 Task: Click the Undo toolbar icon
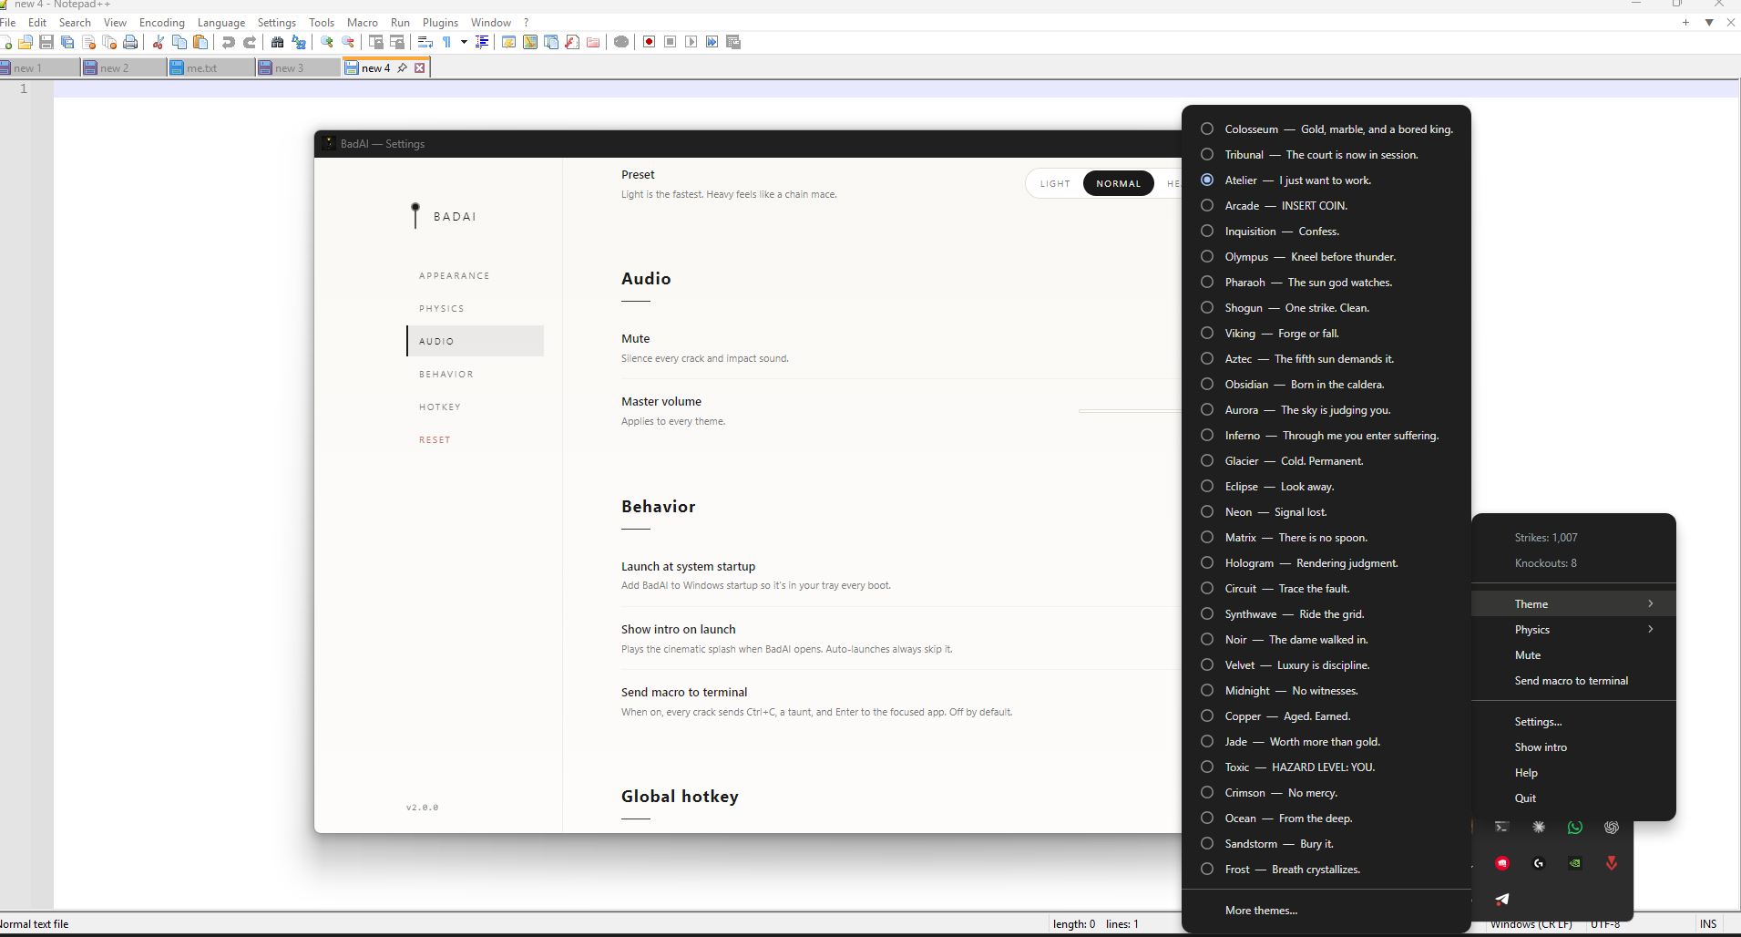(x=229, y=42)
